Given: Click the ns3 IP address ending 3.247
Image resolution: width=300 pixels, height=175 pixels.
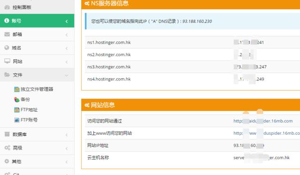Looking at the screenshot, I should point(250,67).
